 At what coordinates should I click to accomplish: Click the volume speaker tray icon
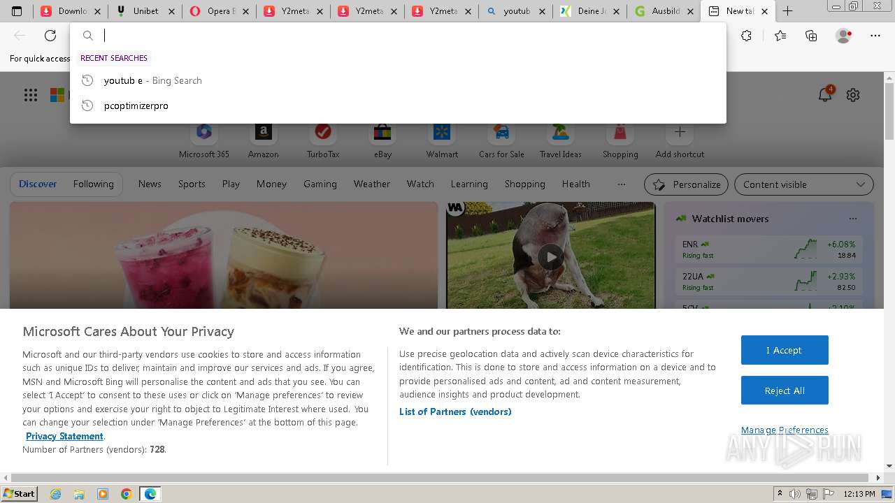point(794,494)
